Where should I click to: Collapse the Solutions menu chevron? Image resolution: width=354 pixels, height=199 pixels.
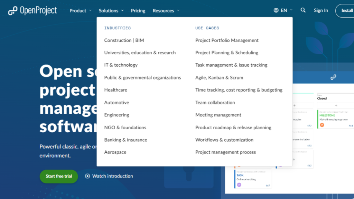tap(122, 11)
